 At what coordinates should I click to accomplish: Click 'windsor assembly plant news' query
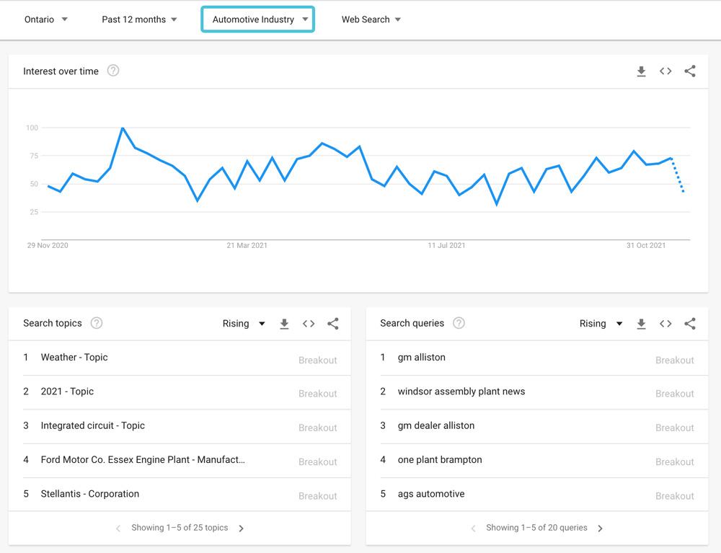tap(461, 391)
